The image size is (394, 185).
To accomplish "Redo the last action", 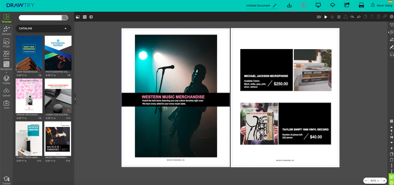I will [359, 17].
